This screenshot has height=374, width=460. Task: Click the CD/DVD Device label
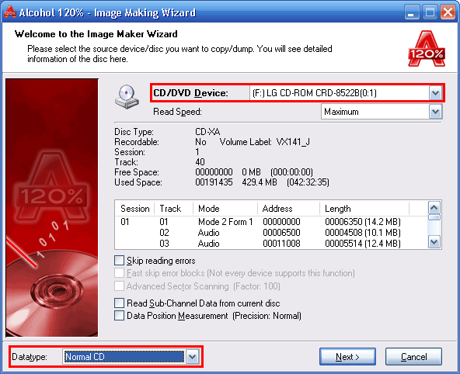click(x=190, y=93)
